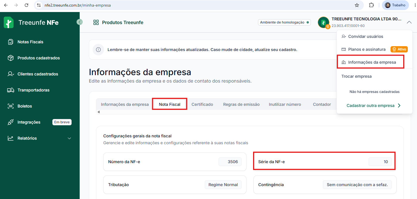Click the Cadastrar outra empresa arrow
Viewport: 417px width, 199px height.
point(399,106)
